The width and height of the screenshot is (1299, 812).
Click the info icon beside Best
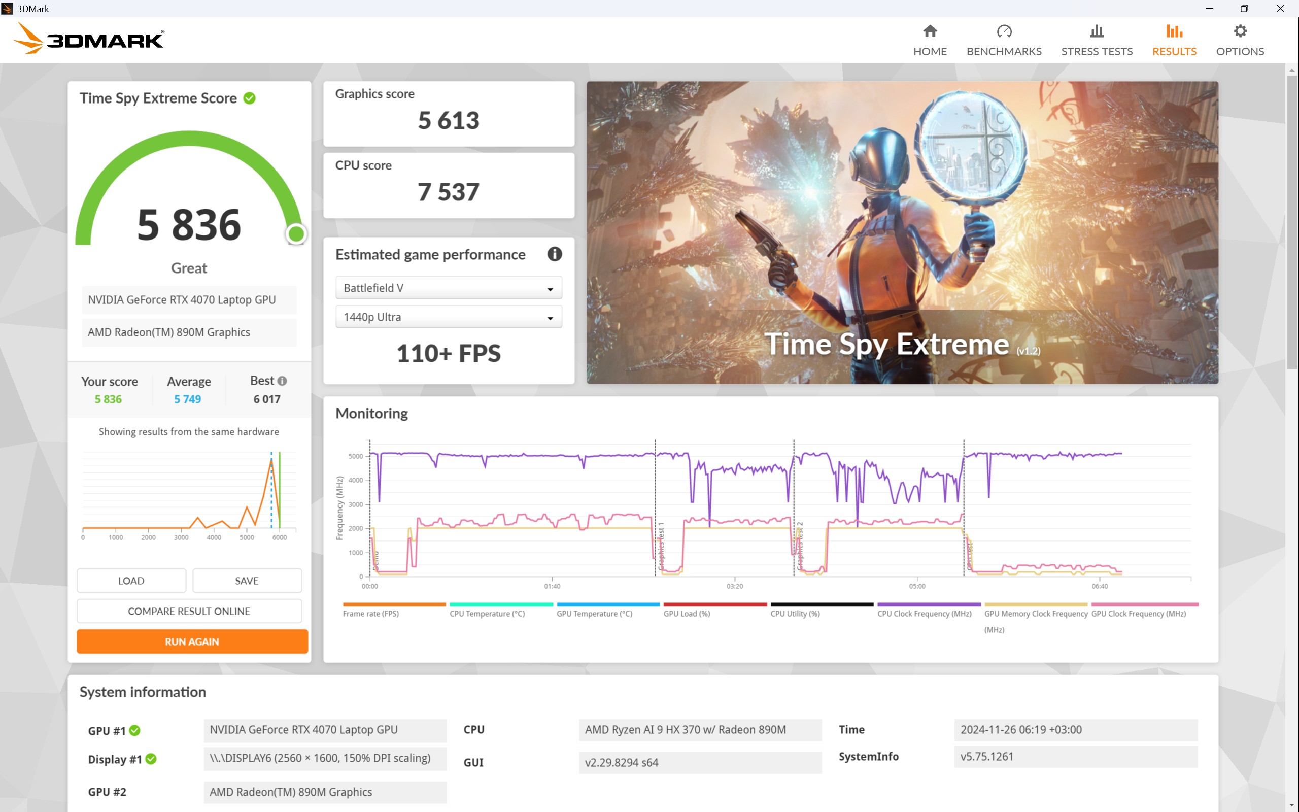(282, 381)
